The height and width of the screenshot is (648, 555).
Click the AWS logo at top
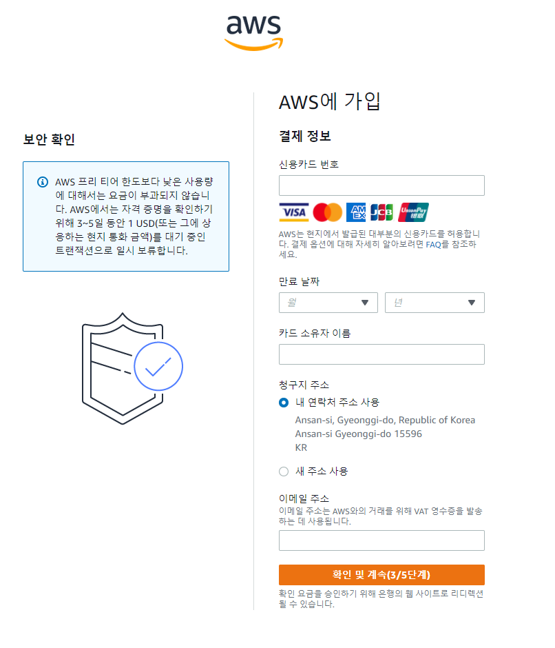click(x=253, y=34)
